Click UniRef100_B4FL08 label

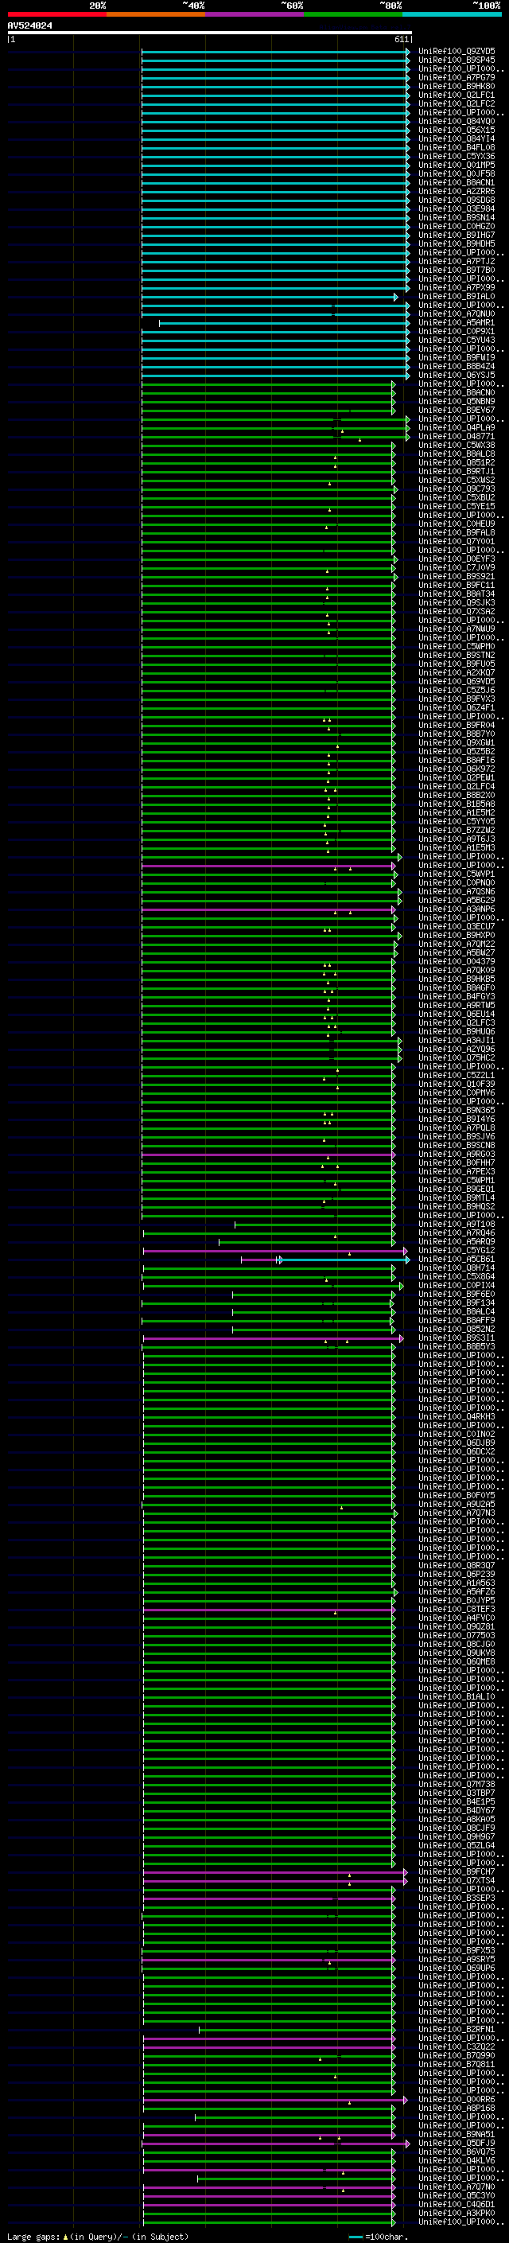[457, 147]
